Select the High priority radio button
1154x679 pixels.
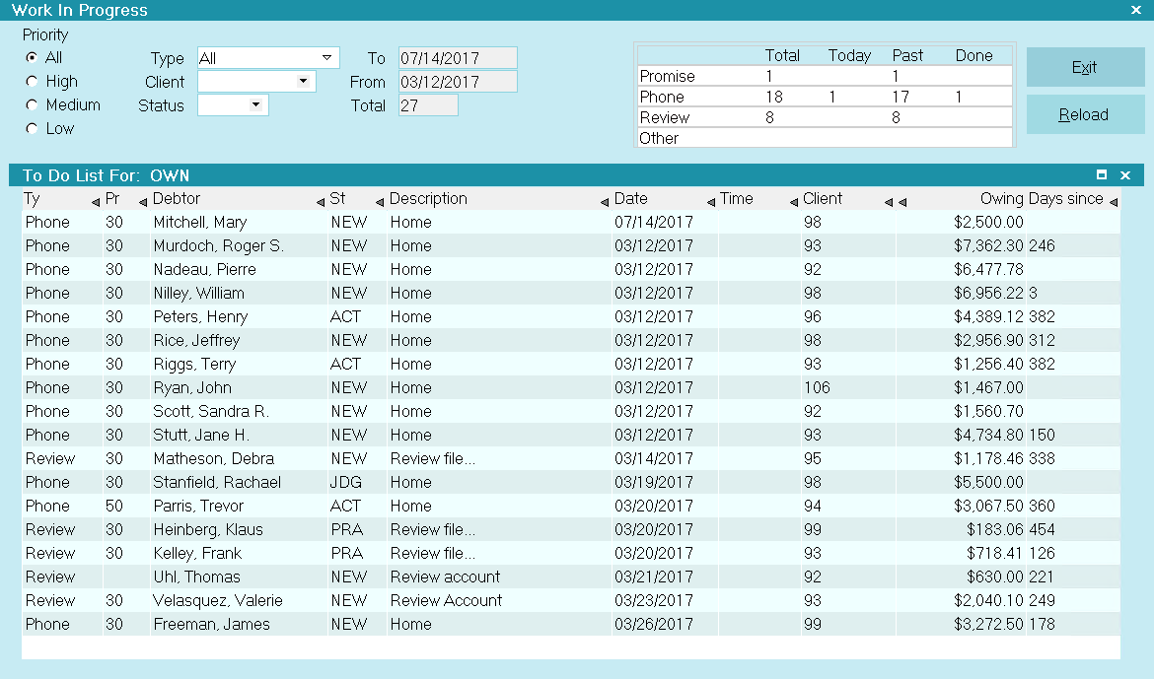point(32,81)
